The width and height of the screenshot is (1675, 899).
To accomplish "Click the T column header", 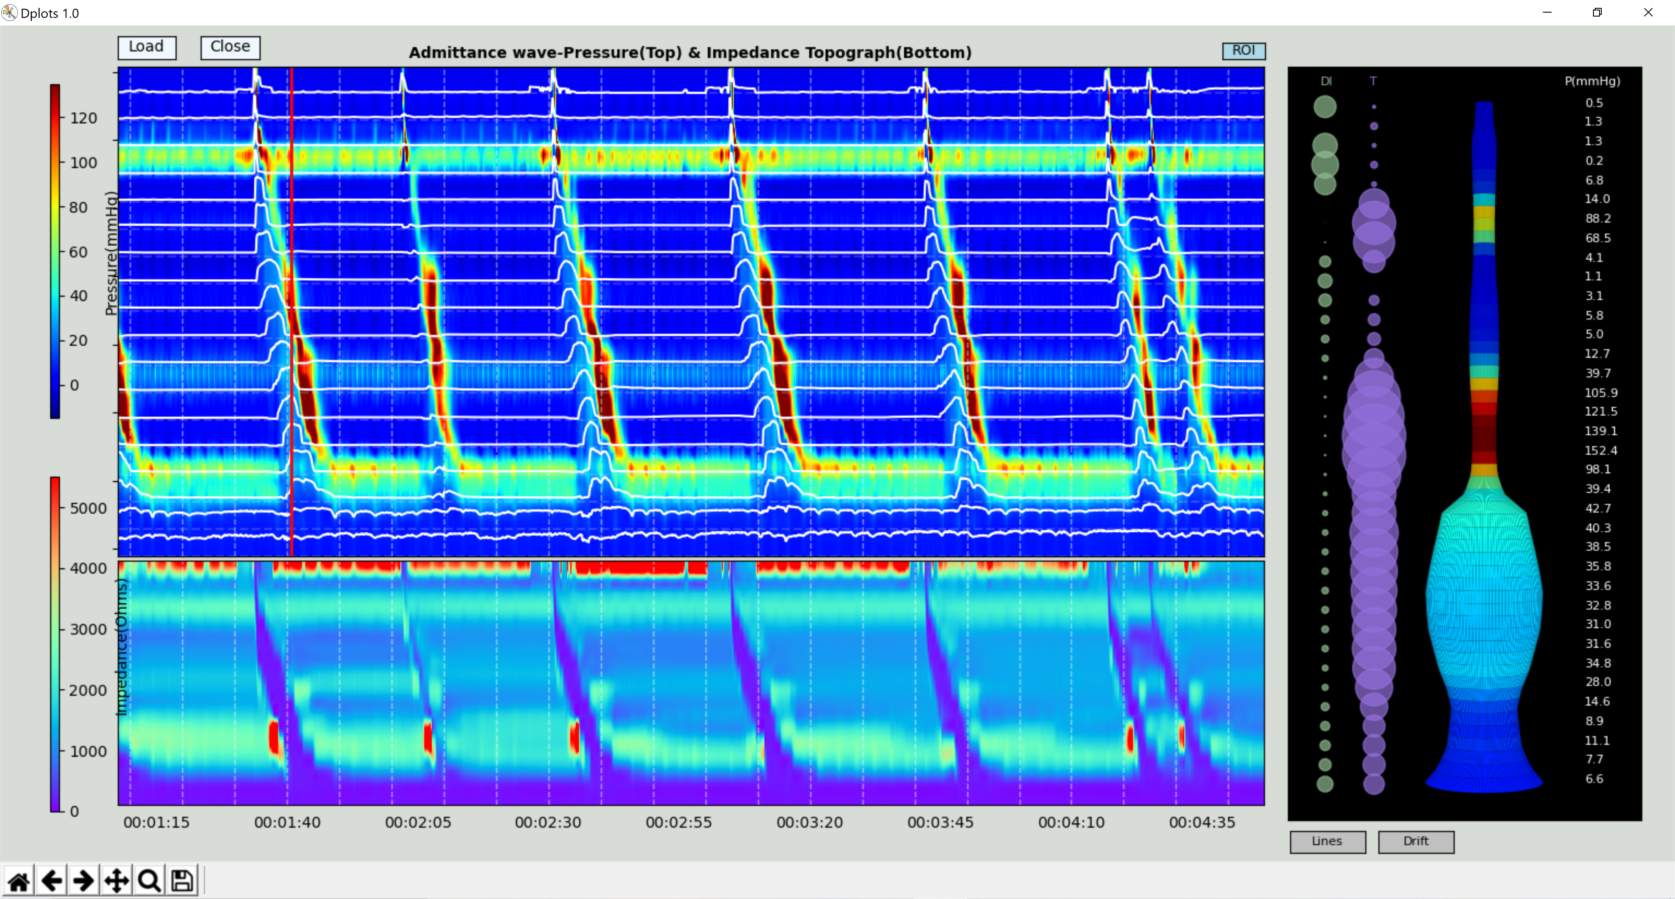I will coord(1373,81).
